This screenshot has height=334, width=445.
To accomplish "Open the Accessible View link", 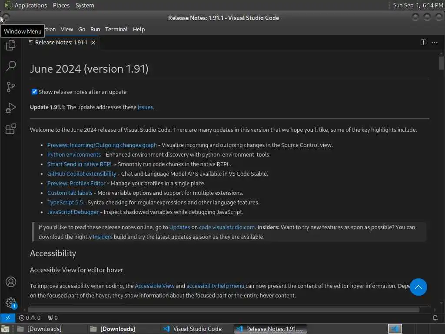I will pos(155,286).
